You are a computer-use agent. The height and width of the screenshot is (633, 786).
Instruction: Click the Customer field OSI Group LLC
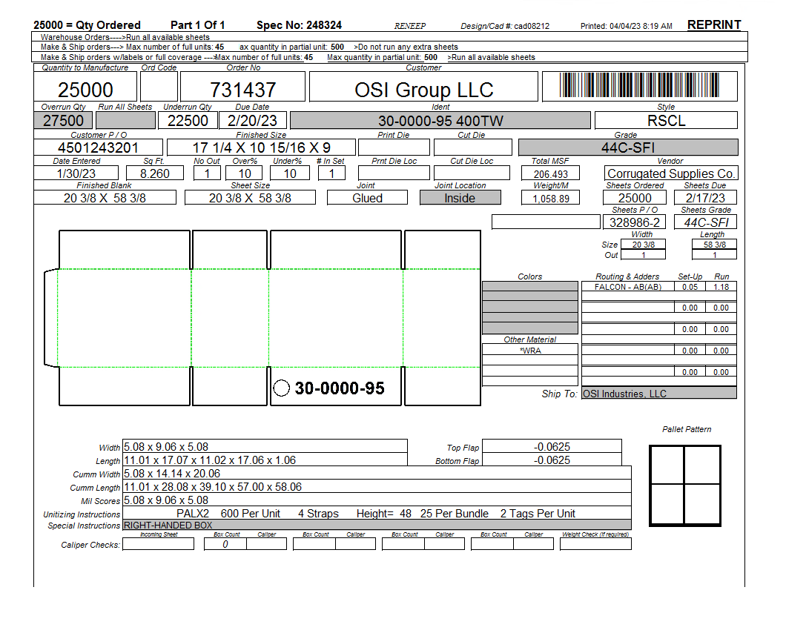423,87
